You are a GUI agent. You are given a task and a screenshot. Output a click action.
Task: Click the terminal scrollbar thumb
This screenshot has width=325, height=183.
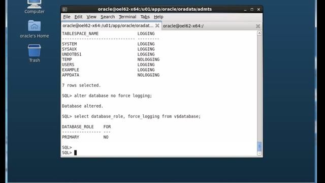click(259, 146)
